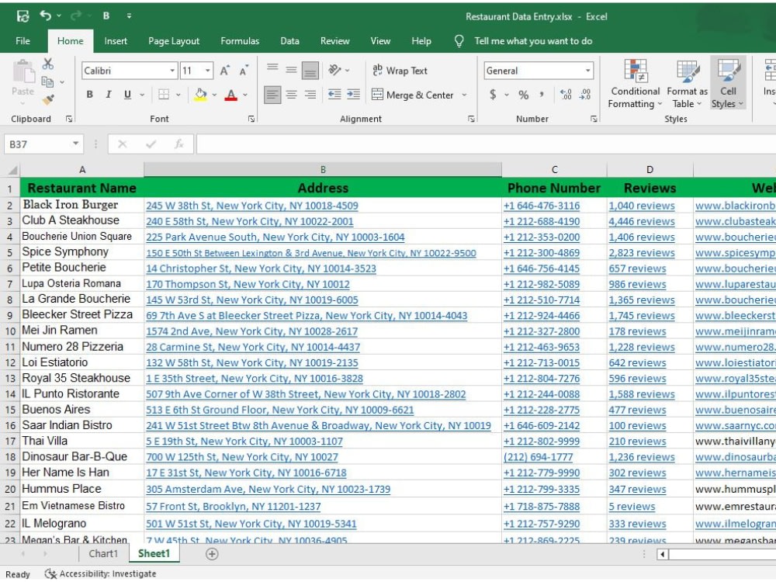Image resolution: width=776 pixels, height=582 pixels.
Task: Toggle Underline formatting
Action: (x=128, y=95)
